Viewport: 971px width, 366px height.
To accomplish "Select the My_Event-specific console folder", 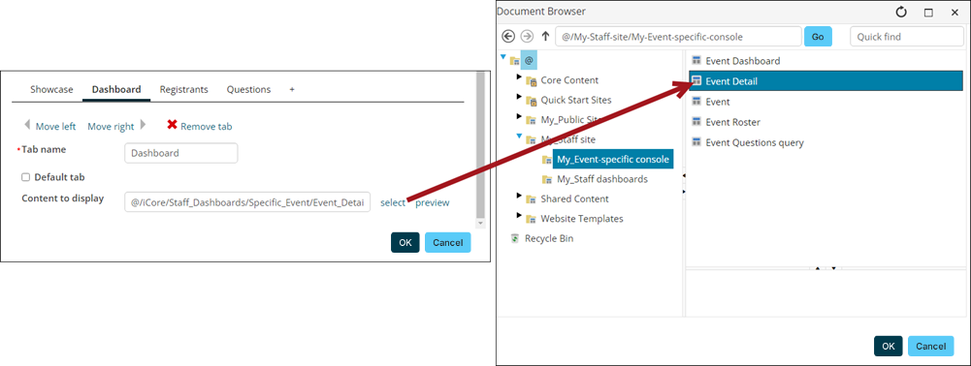I will 612,160.
